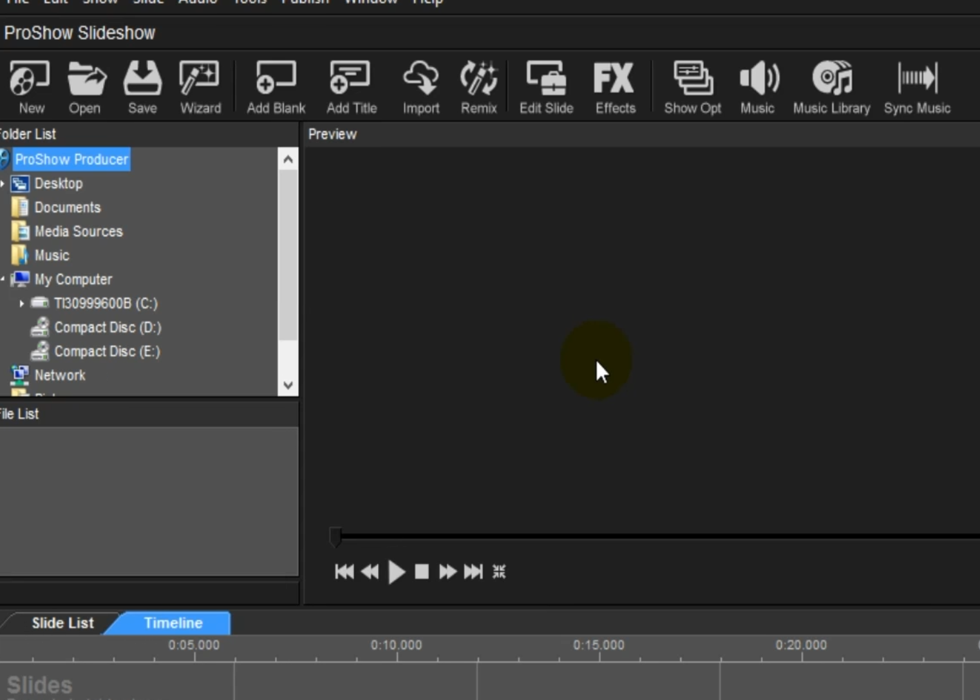Click the Sync Music icon
Image resolution: width=980 pixels, height=700 pixels.
[917, 87]
